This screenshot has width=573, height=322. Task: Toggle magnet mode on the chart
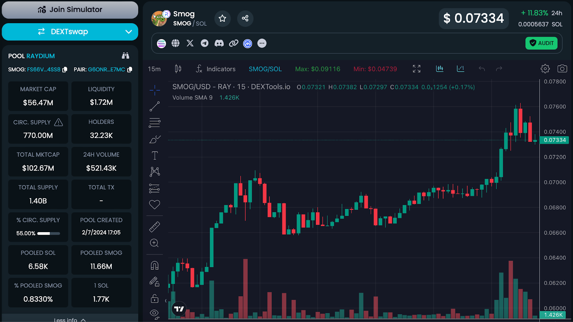pyautogui.click(x=155, y=265)
